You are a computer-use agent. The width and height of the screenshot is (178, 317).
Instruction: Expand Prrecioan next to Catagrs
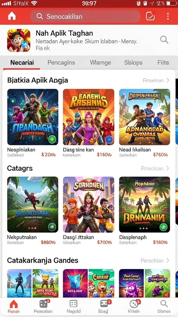coord(155,168)
